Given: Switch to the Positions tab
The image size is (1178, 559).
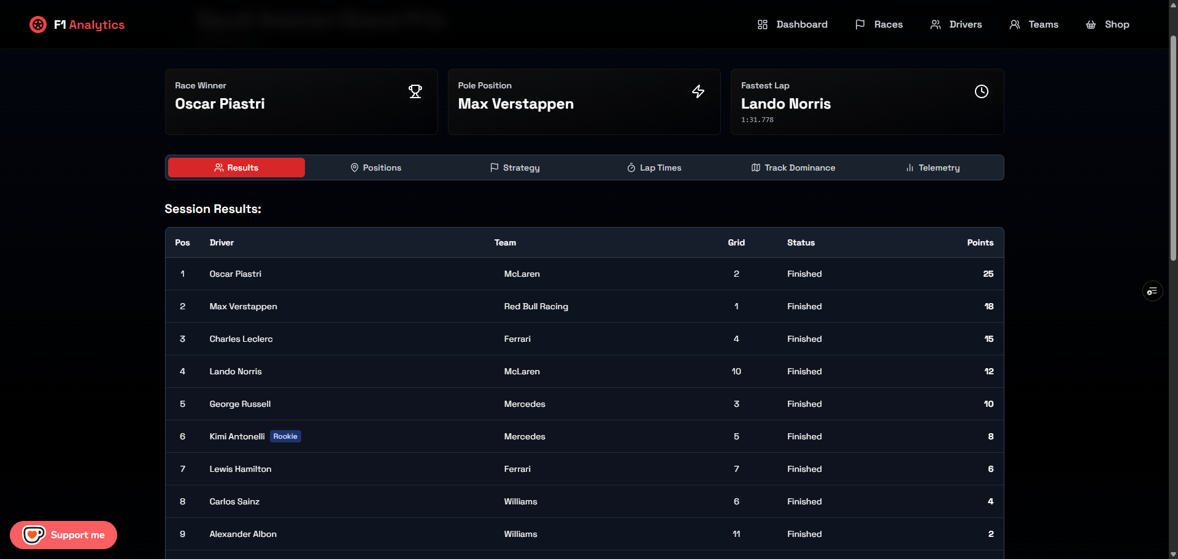Looking at the screenshot, I should click(x=375, y=168).
